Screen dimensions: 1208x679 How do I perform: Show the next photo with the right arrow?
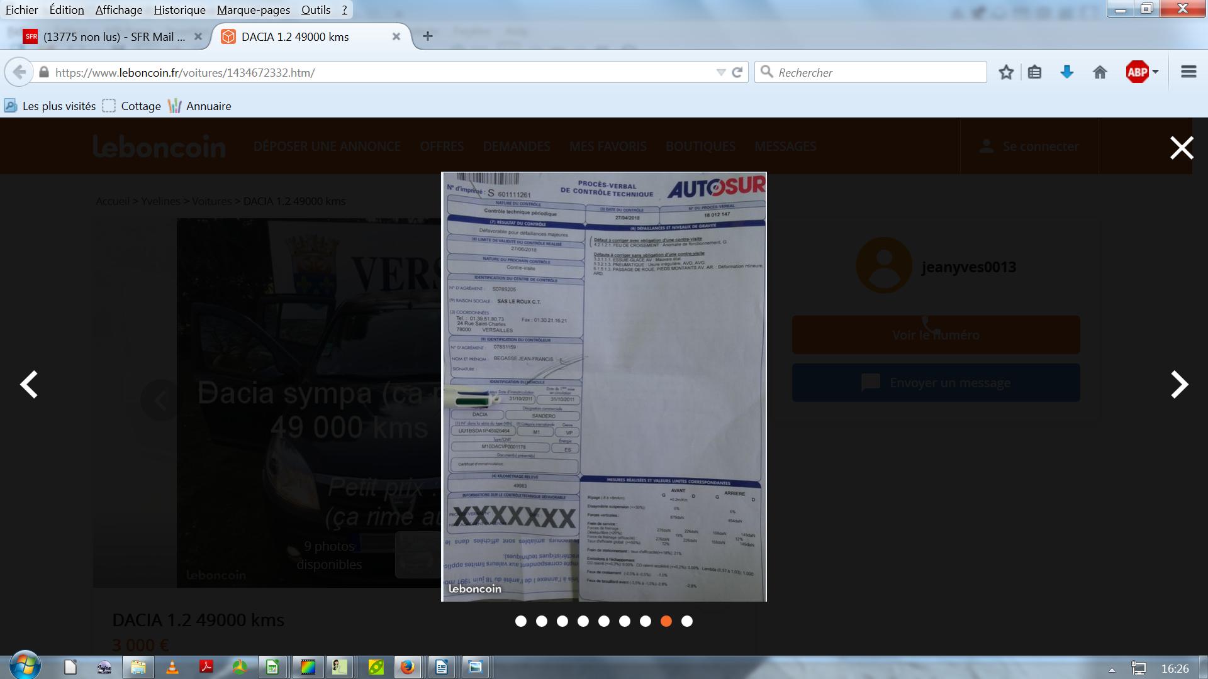1179,384
